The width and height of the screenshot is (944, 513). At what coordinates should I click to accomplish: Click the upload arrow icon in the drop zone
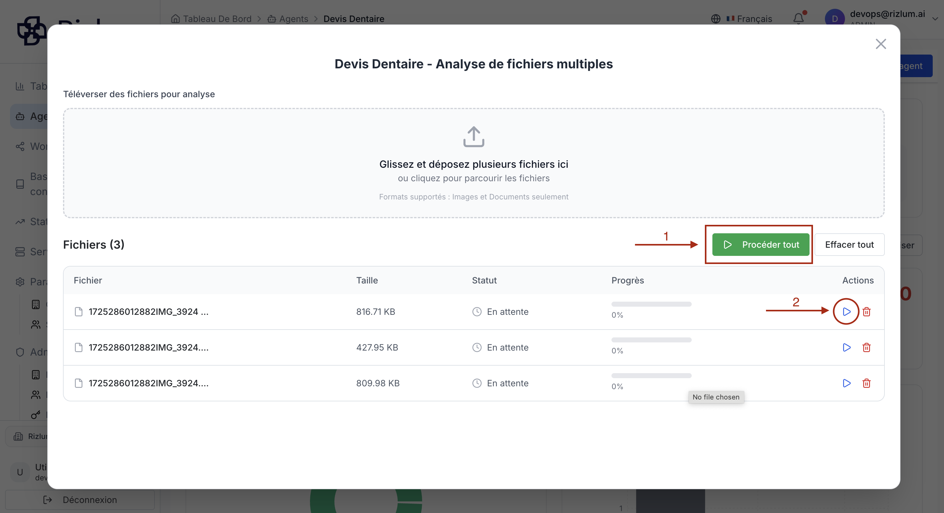[x=474, y=137]
